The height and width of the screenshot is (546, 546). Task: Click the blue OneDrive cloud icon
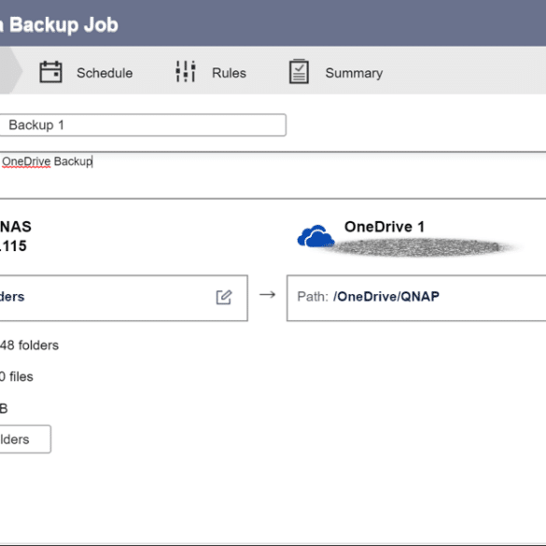pyautogui.click(x=315, y=236)
